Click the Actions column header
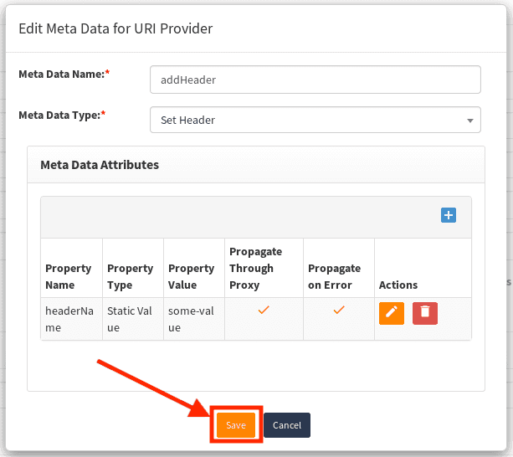The height and width of the screenshot is (457, 513). pos(398,285)
